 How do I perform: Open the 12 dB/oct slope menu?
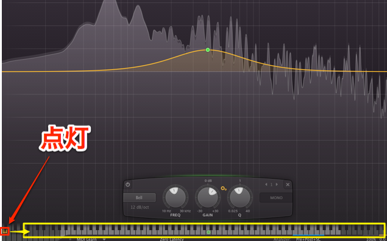point(140,208)
